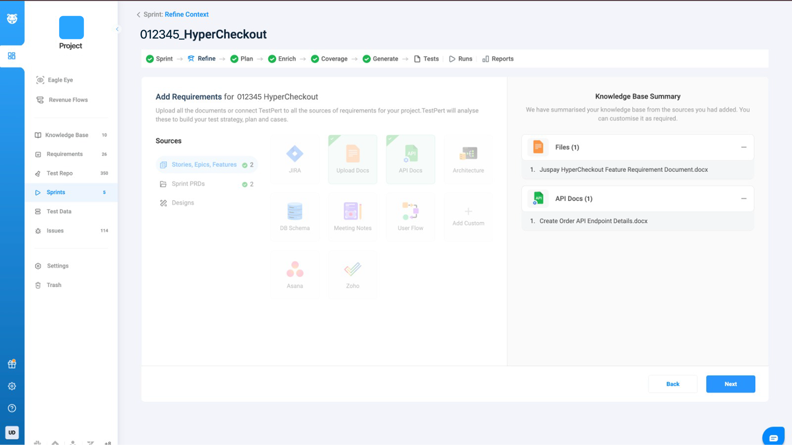Choose the Meeting Notes source tile
Viewport: 792px width, 445px height.
(x=352, y=217)
